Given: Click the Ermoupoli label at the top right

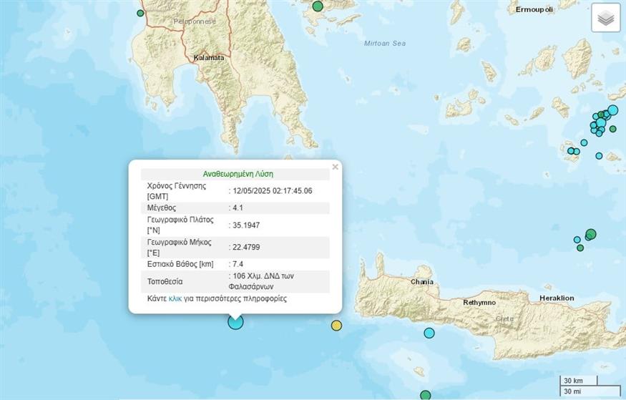Looking at the screenshot, I should tap(536, 9).
